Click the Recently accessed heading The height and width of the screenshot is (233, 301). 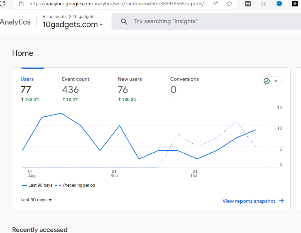[x=40, y=230]
